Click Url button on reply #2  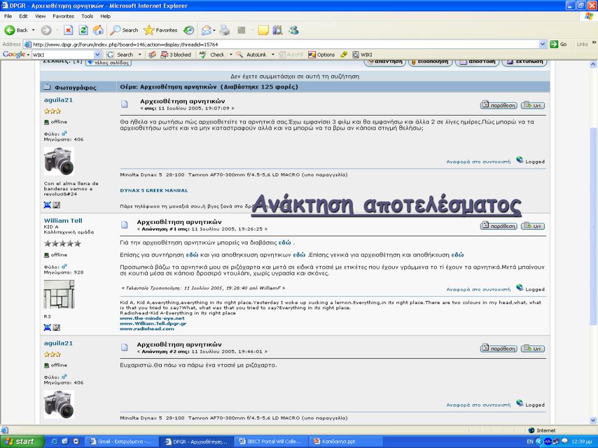(533, 348)
